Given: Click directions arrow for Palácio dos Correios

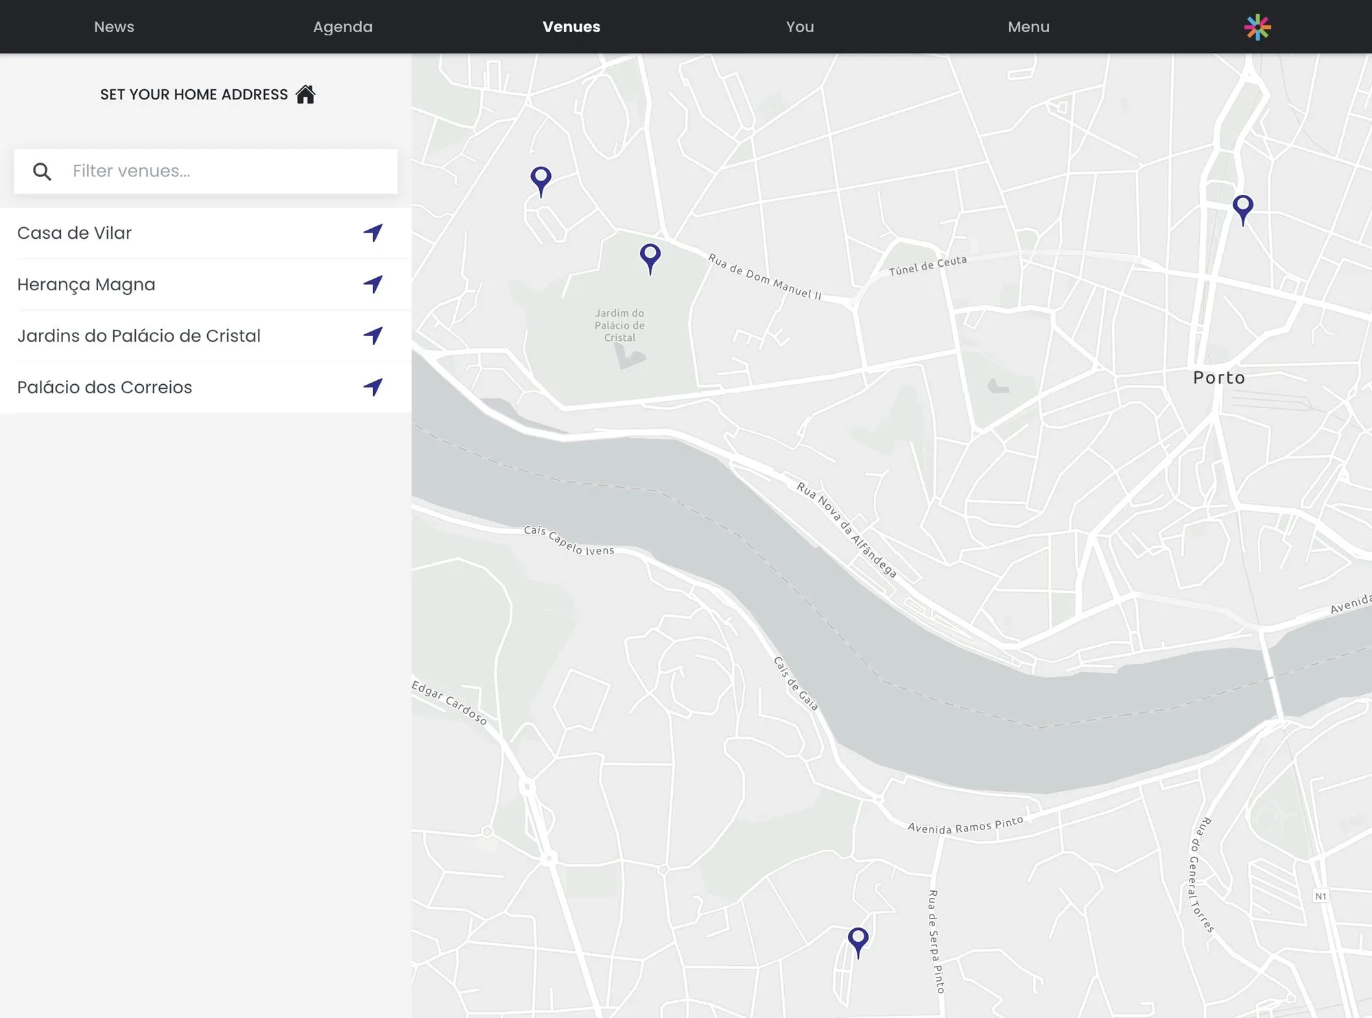Looking at the screenshot, I should 373,387.
